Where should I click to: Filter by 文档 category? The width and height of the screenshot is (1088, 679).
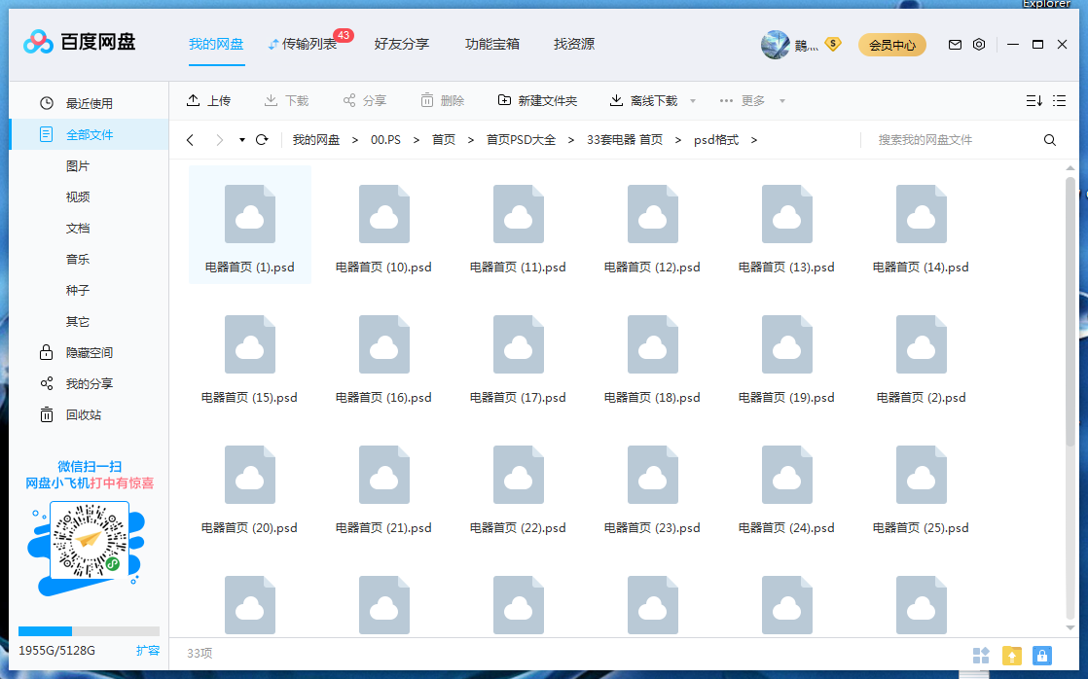click(x=78, y=229)
